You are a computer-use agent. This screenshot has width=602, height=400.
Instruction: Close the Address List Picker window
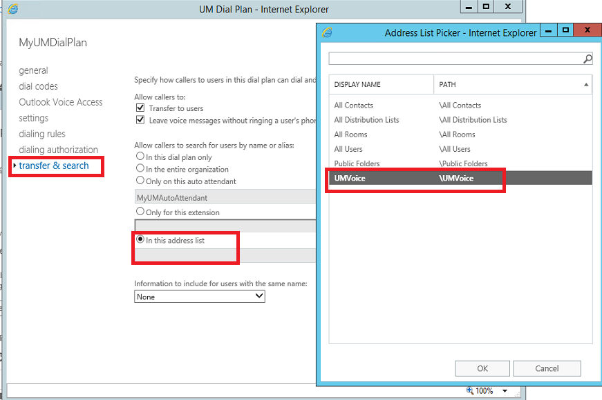(x=587, y=30)
